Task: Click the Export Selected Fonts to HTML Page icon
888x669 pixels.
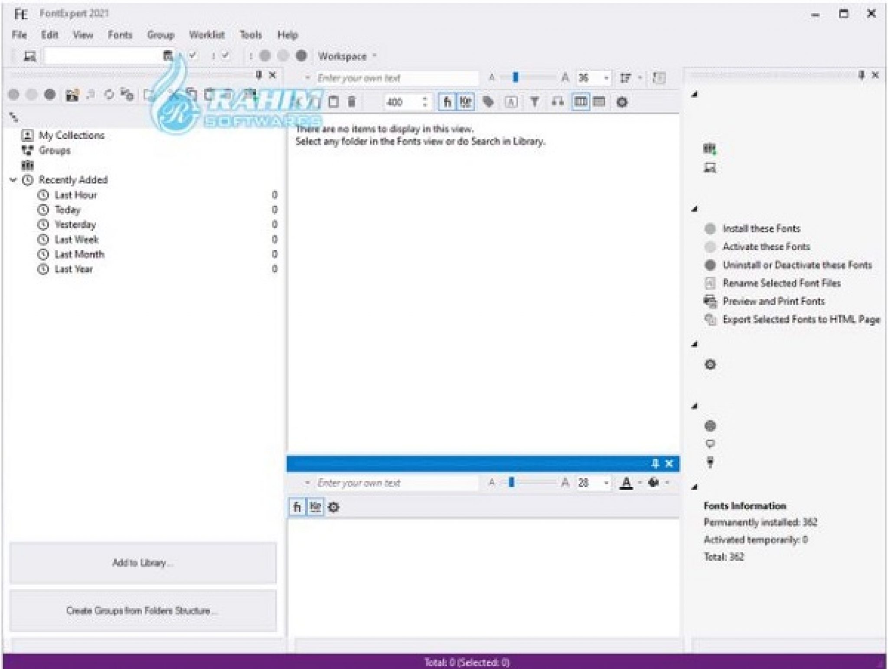Action: [x=710, y=319]
